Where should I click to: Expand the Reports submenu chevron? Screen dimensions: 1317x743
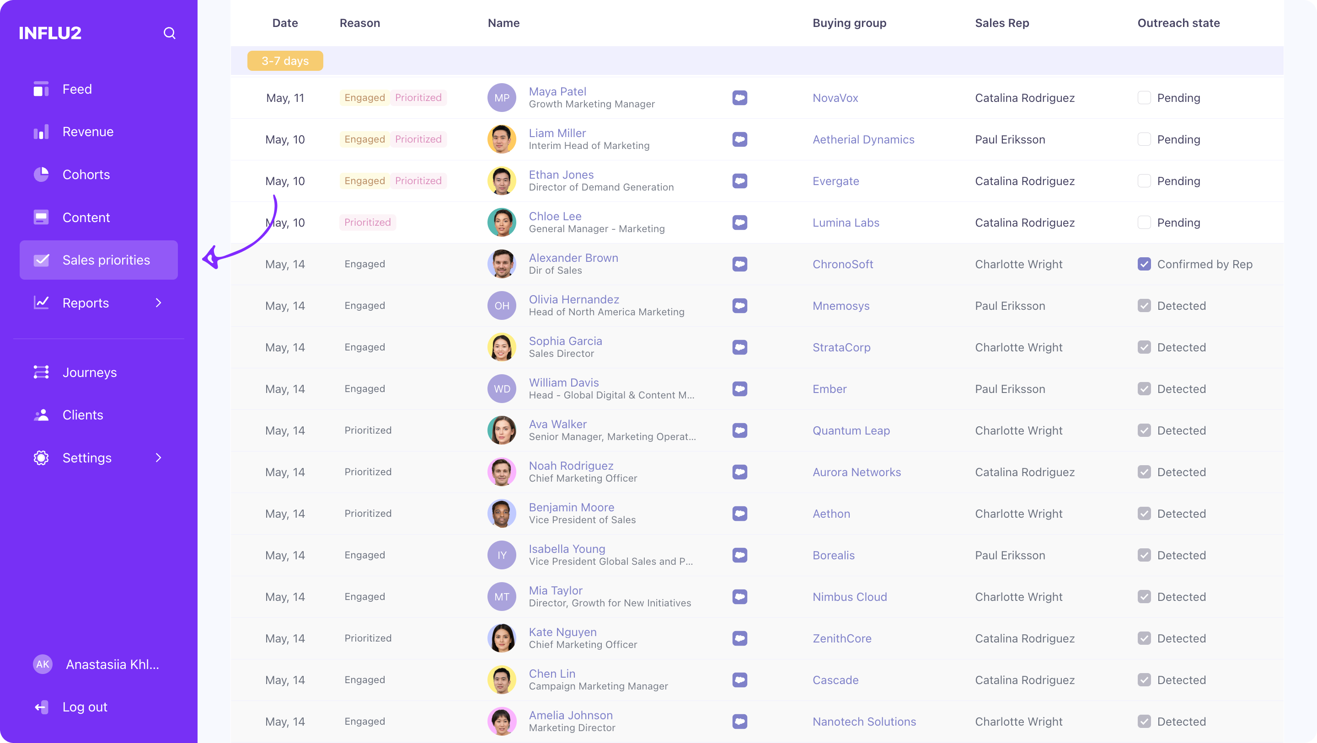pos(159,303)
